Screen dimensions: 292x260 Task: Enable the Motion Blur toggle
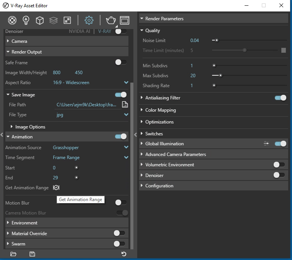(121, 202)
